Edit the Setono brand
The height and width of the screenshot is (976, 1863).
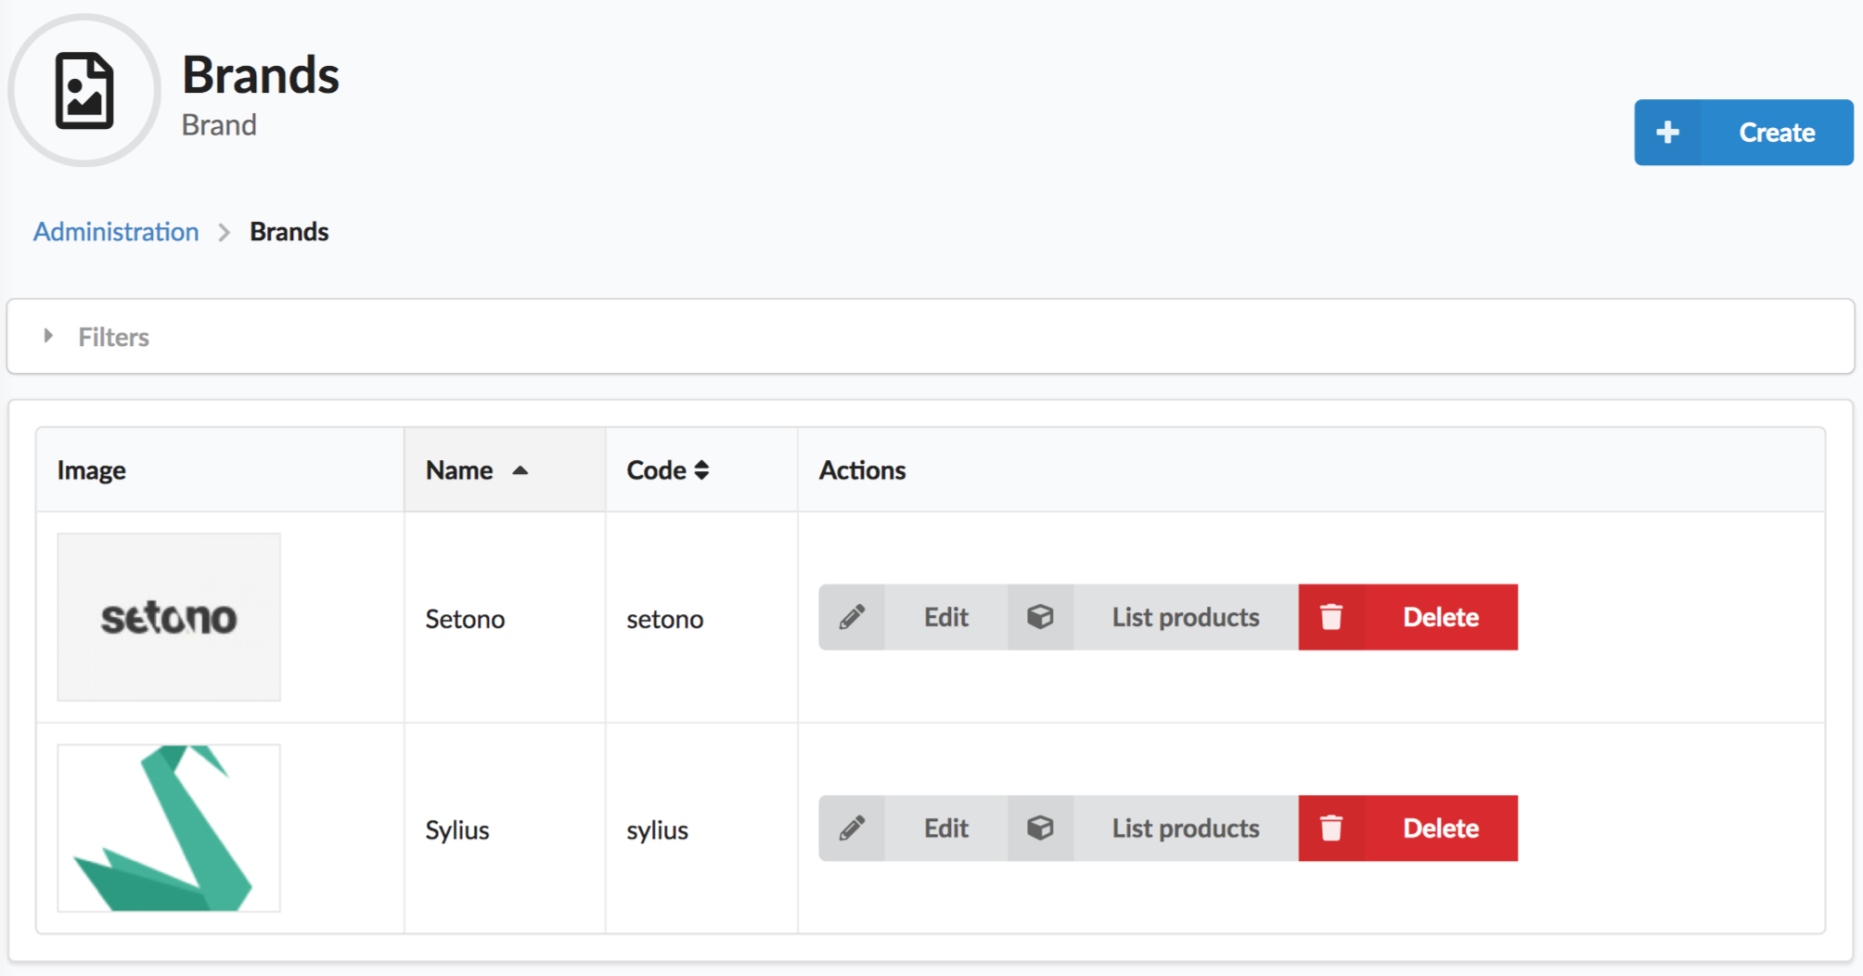coord(945,617)
